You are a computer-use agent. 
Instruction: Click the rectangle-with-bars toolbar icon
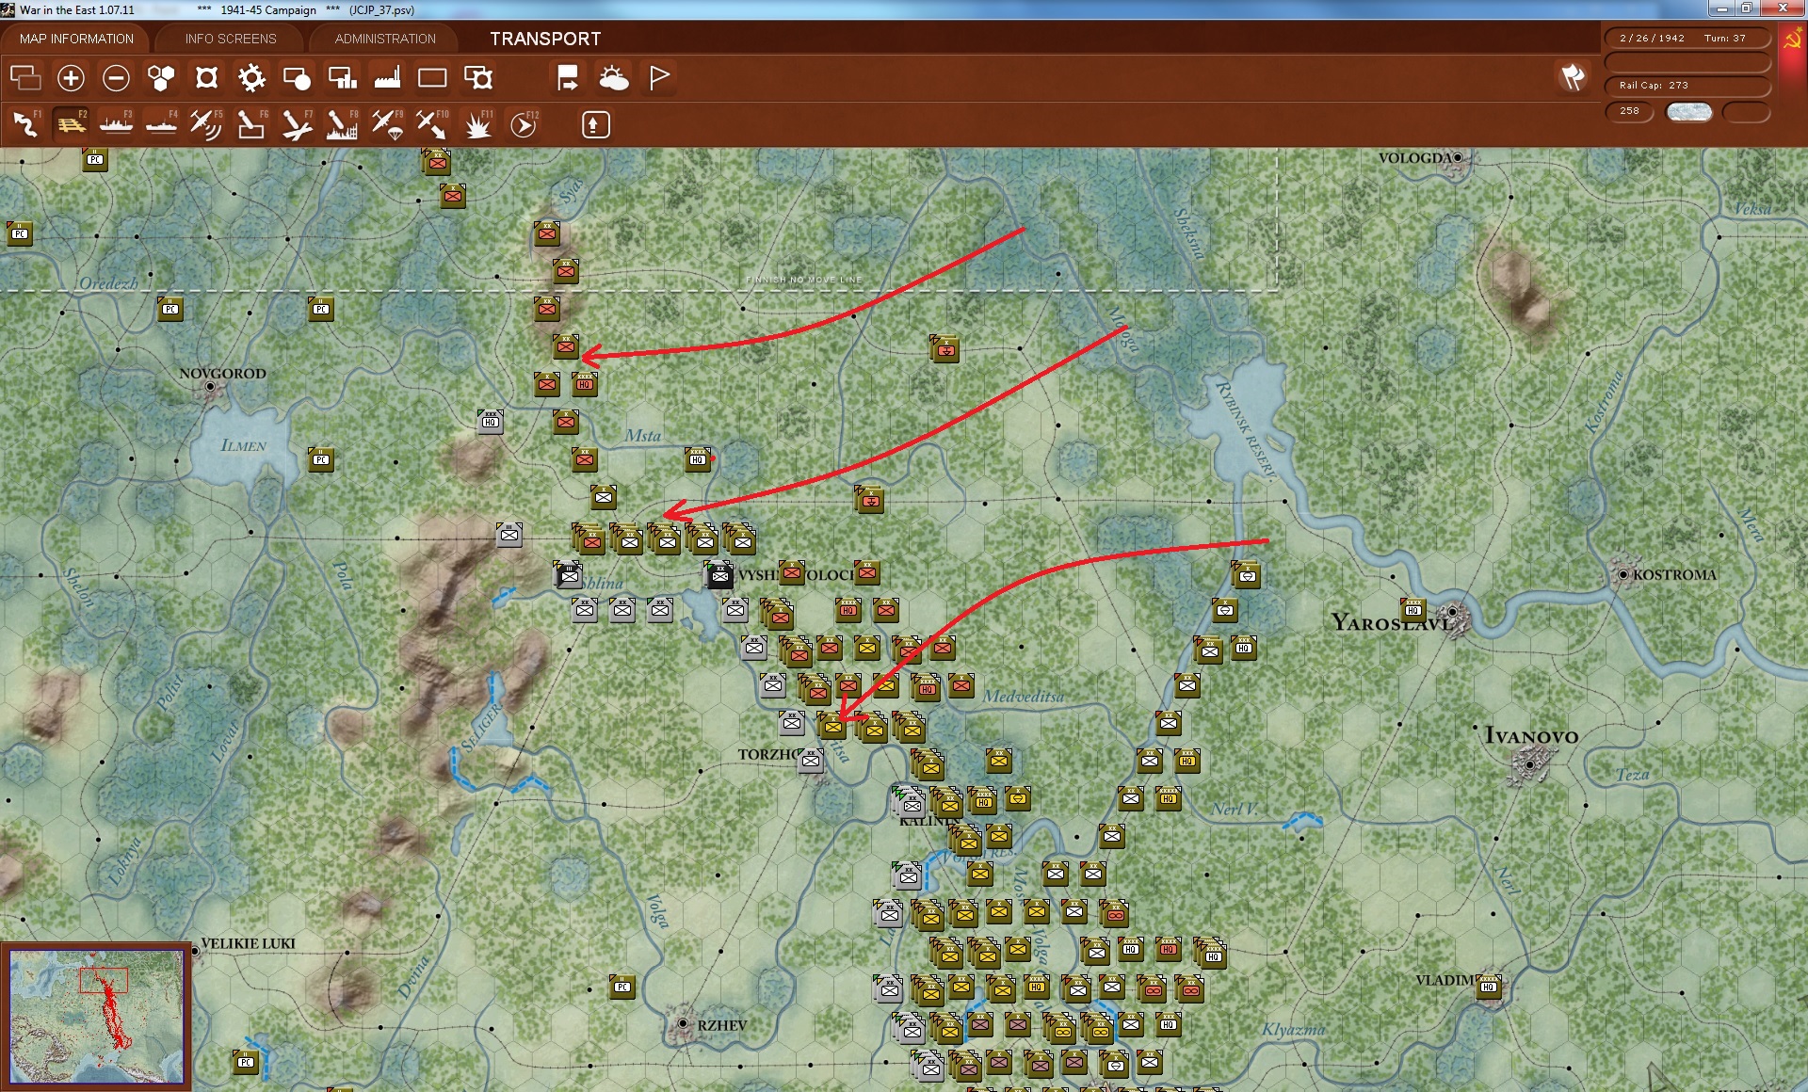342,77
